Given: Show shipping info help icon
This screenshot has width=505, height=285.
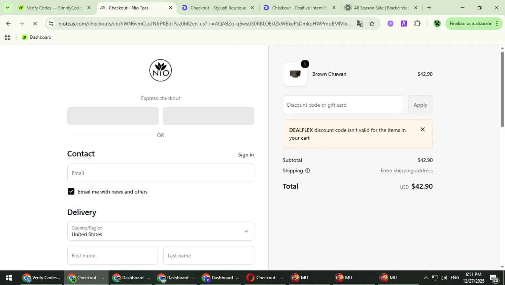Looking at the screenshot, I should (x=307, y=171).
